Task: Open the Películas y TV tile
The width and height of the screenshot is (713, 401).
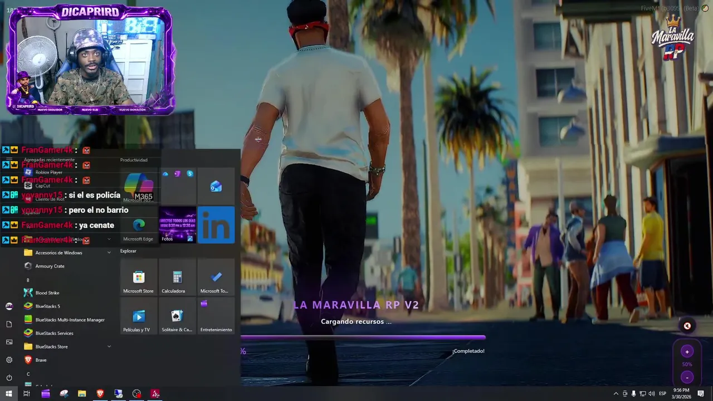Action: click(139, 316)
